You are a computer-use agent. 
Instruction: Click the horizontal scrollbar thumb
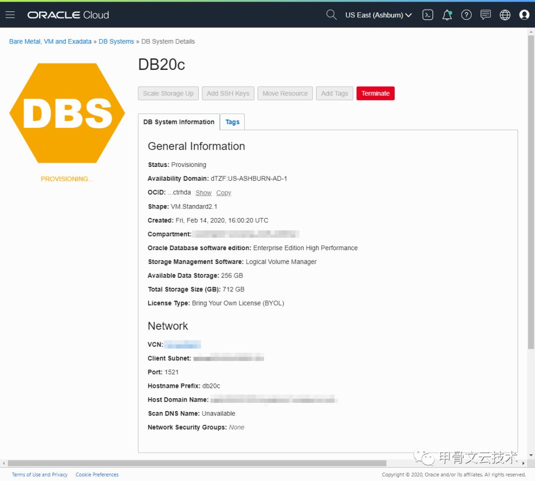[x=197, y=463]
